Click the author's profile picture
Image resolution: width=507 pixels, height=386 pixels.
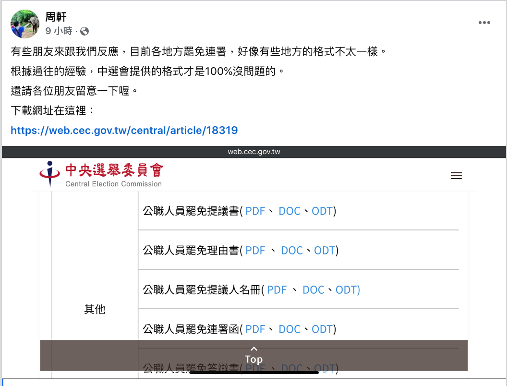pos(25,24)
